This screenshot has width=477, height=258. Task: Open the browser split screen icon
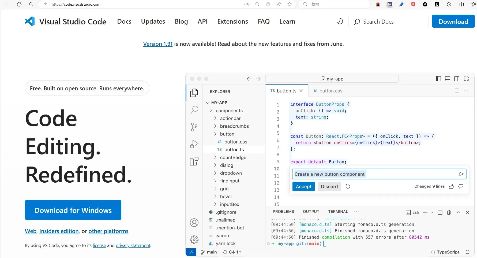coord(462,4)
